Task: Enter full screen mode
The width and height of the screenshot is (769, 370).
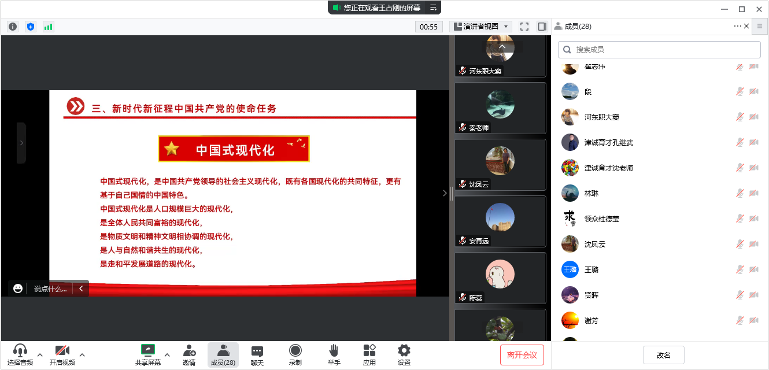Action: point(524,27)
